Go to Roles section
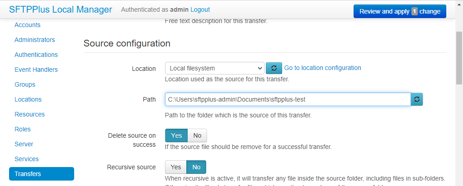Screen dimensions: 463x186 click(x=23, y=129)
